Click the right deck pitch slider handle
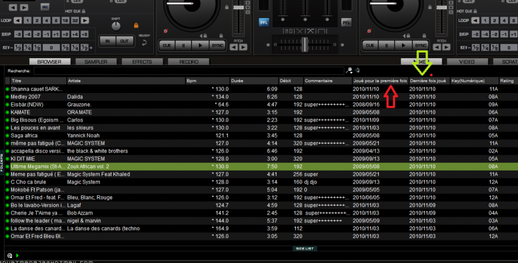Screen dimensions: 518x263 442,7
